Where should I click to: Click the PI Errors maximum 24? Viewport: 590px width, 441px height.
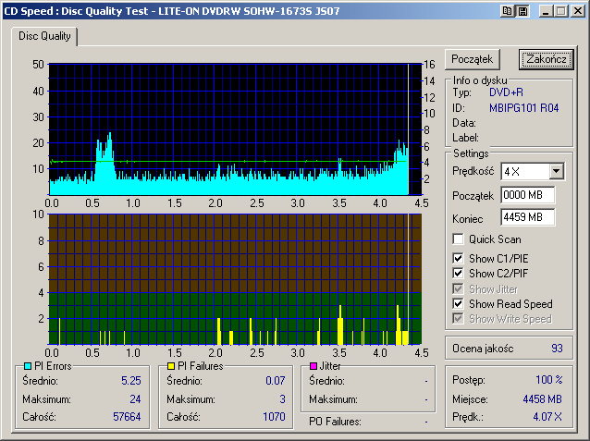click(x=135, y=398)
